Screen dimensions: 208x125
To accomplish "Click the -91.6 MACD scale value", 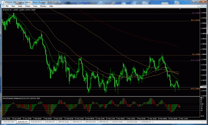I will click(x=202, y=116).
